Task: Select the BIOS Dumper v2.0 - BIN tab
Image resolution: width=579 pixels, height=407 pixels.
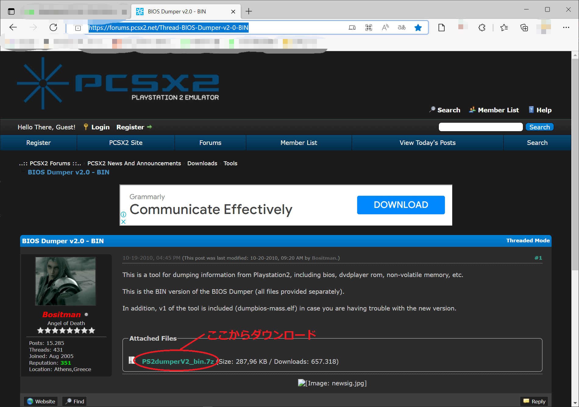Action: point(186,12)
